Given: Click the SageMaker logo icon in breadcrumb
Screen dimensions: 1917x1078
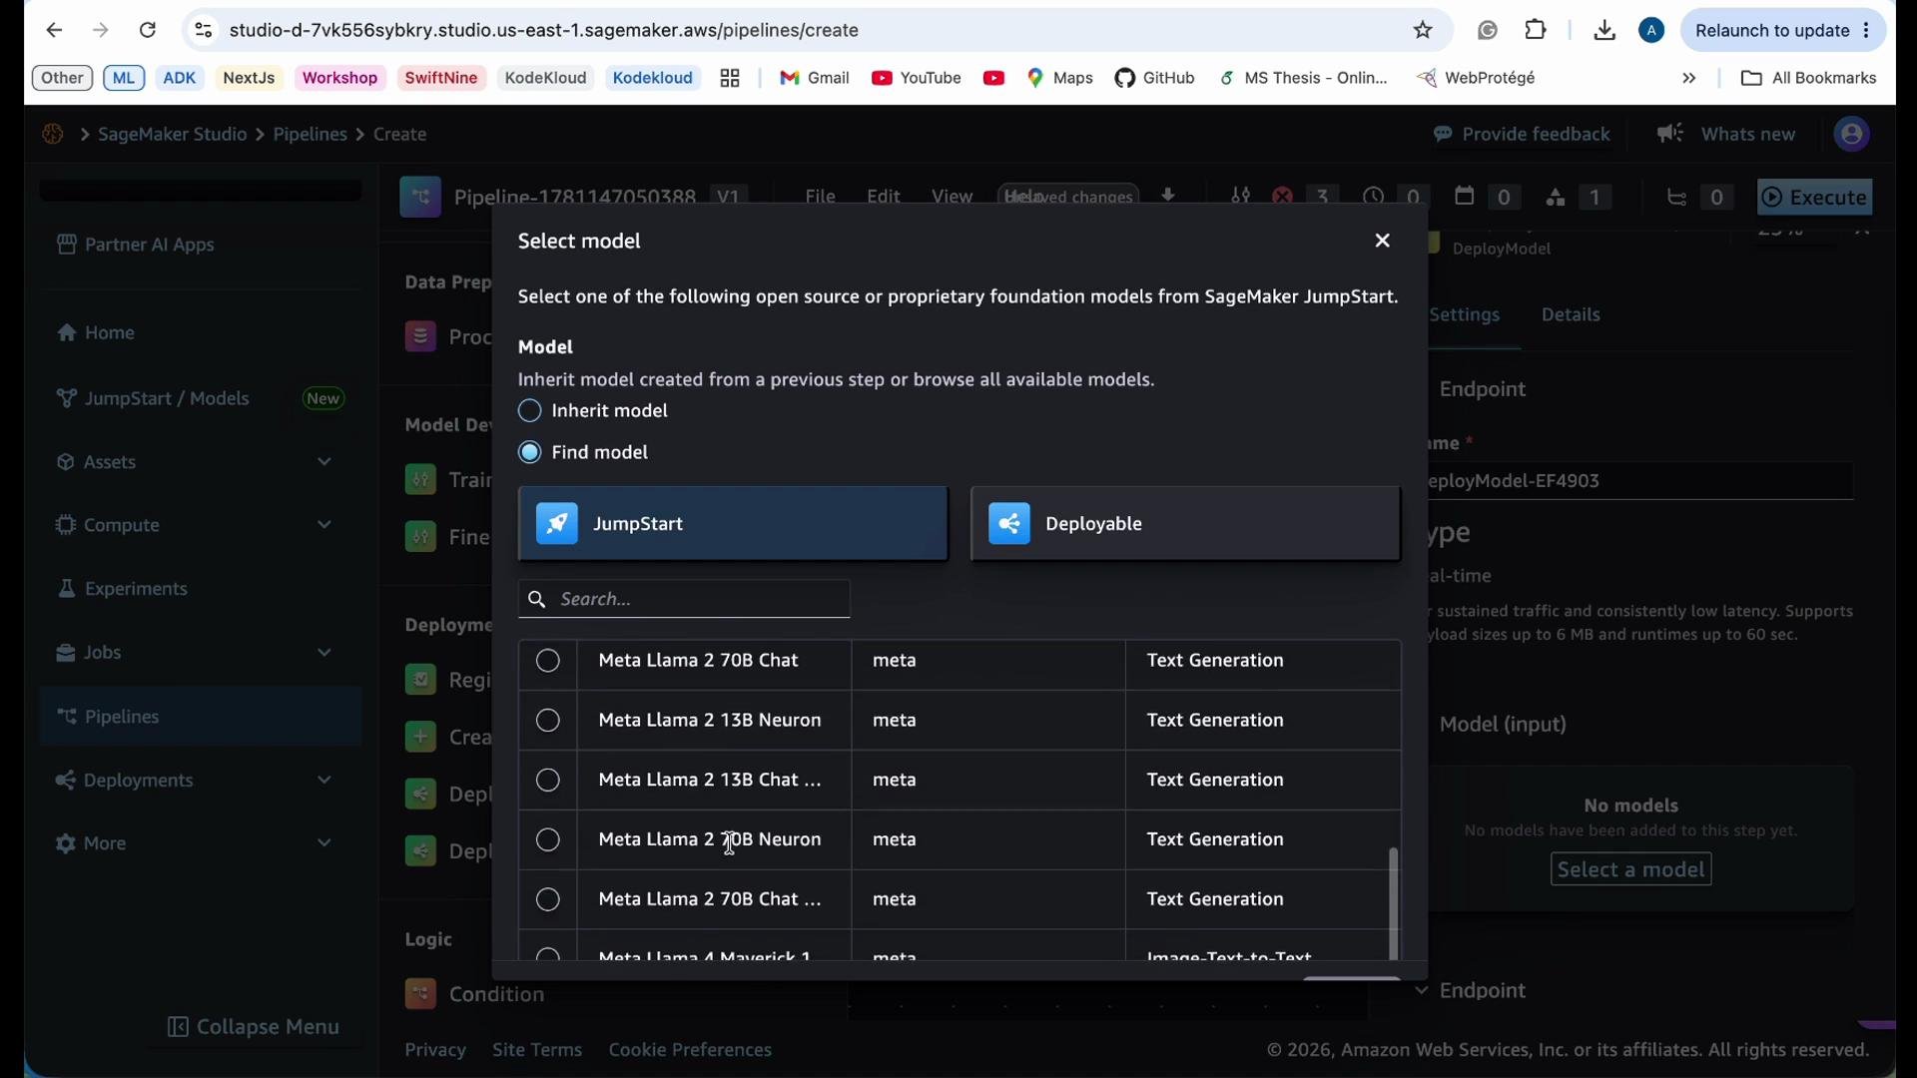Looking at the screenshot, I should [53, 134].
